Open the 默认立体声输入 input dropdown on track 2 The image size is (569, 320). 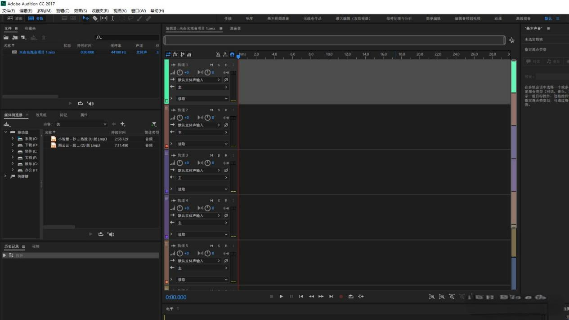[x=199, y=125]
